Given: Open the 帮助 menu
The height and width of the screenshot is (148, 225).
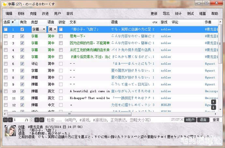Looking at the screenshot, I should click(215, 14).
